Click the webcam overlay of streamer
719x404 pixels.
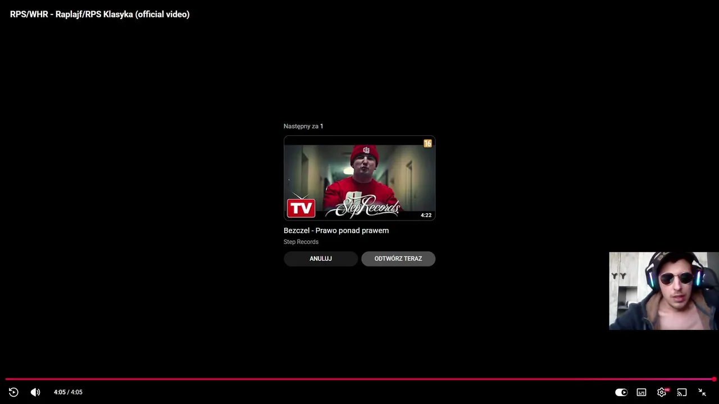click(x=664, y=291)
